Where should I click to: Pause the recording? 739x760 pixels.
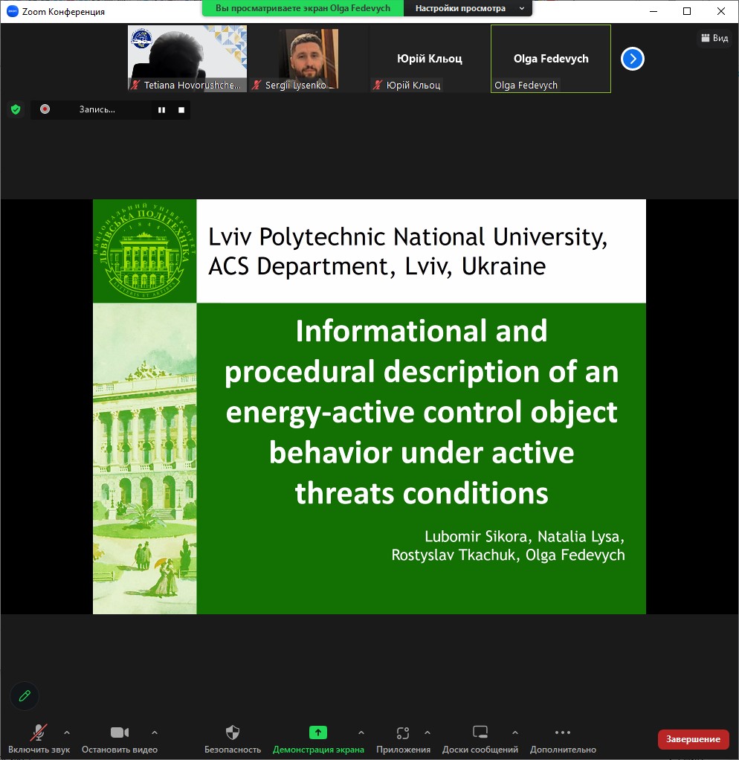[x=161, y=110]
